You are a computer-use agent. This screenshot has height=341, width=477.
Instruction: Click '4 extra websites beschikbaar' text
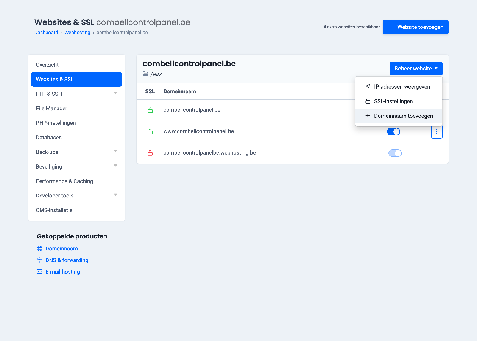[x=352, y=27]
